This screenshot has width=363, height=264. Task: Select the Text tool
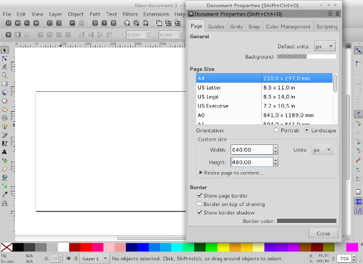5,152
